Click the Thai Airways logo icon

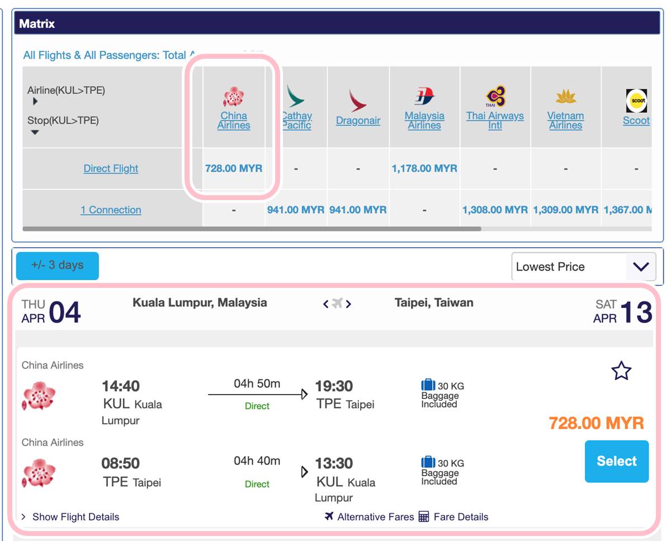495,96
